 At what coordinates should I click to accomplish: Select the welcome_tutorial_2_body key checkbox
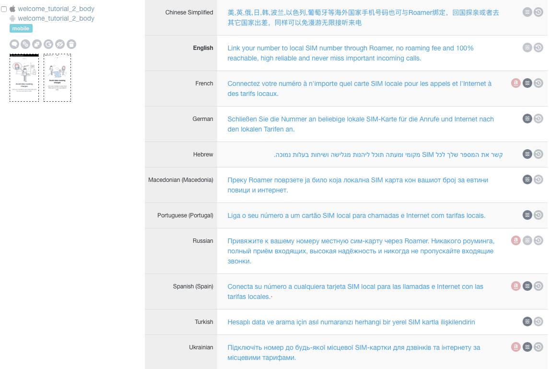[4, 9]
